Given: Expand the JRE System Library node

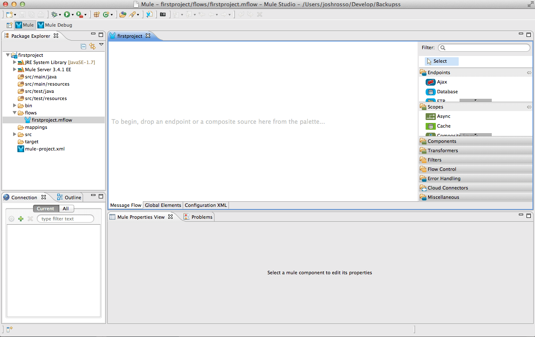Looking at the screenshot, I should pyautogui.click(x=14, y=62).
